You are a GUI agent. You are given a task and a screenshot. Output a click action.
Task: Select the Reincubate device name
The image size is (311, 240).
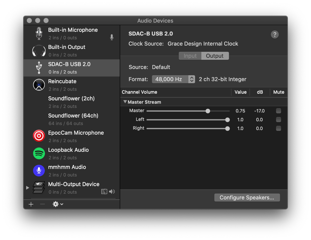coord(62,81)
